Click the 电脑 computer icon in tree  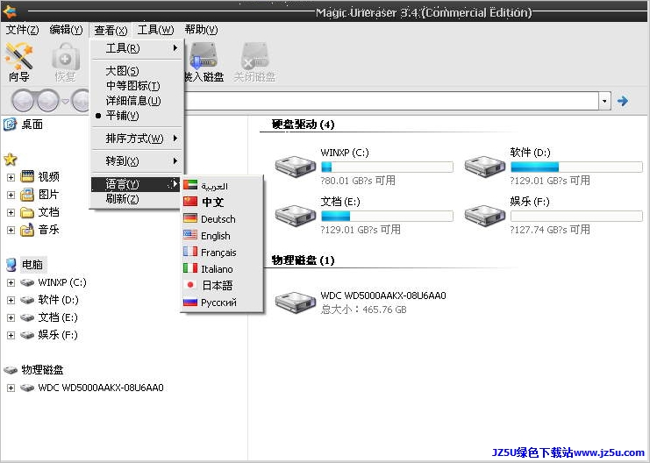click(x=11, y=265)
